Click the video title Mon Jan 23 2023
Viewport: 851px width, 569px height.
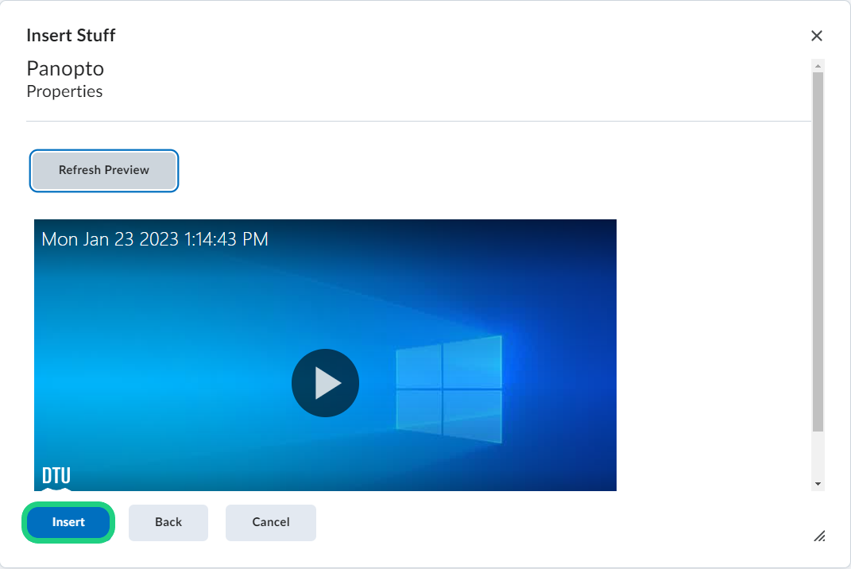coord(155,239)
